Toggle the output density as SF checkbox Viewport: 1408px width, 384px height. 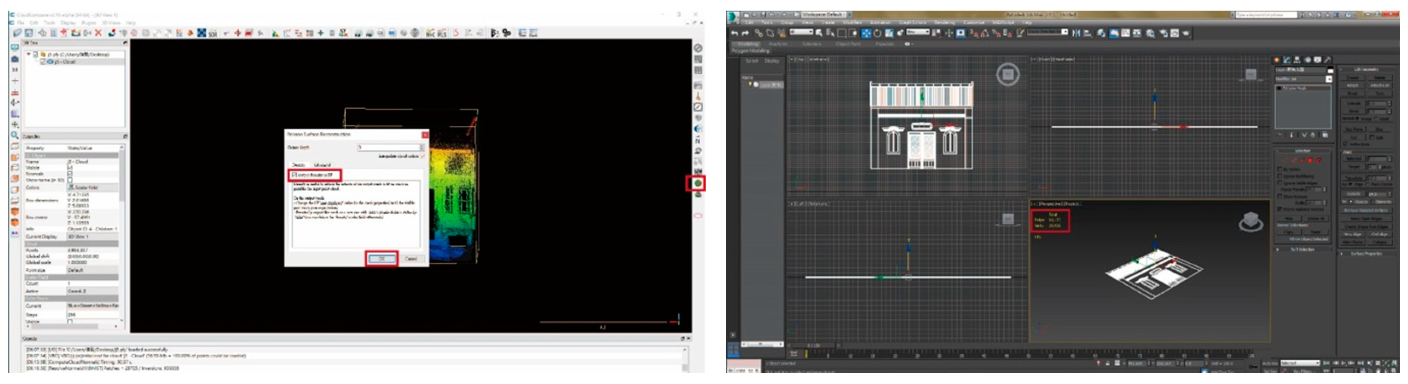(x=295, y=175)
